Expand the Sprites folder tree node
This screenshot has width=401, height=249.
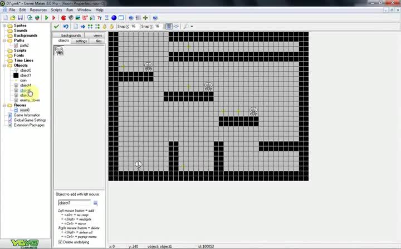[x=4, y=26]
